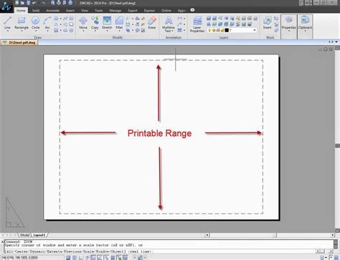Expand the Line tool dropdown arrow

(x=7, y=31)
